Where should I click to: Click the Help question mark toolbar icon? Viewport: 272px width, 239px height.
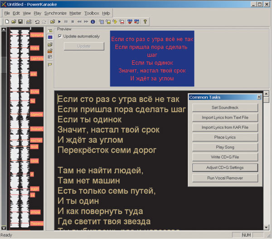point(145,21)
